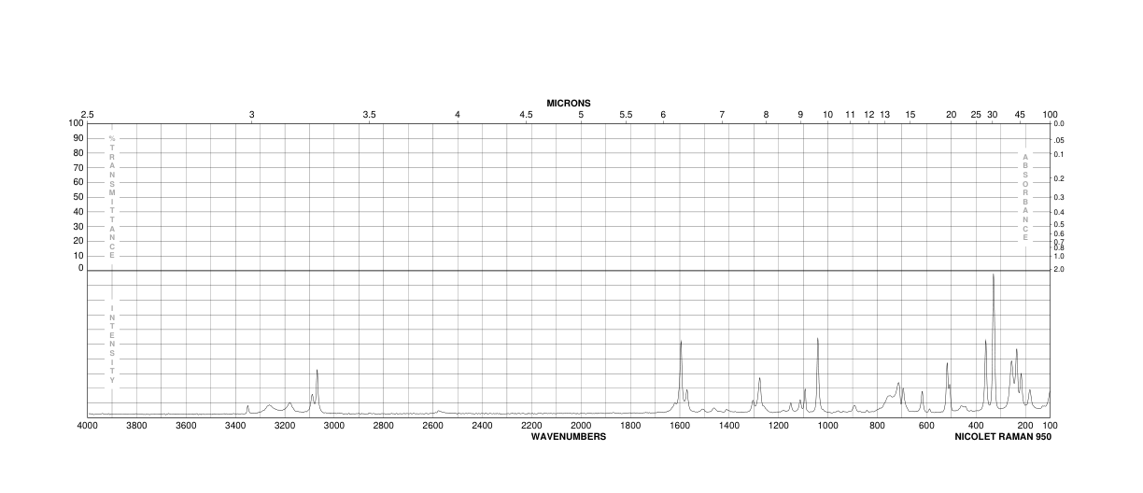Select the 90 percent transmittance label
This screenshot has width=1143, height=493.
pyautogui.click(x=78, y=138)
